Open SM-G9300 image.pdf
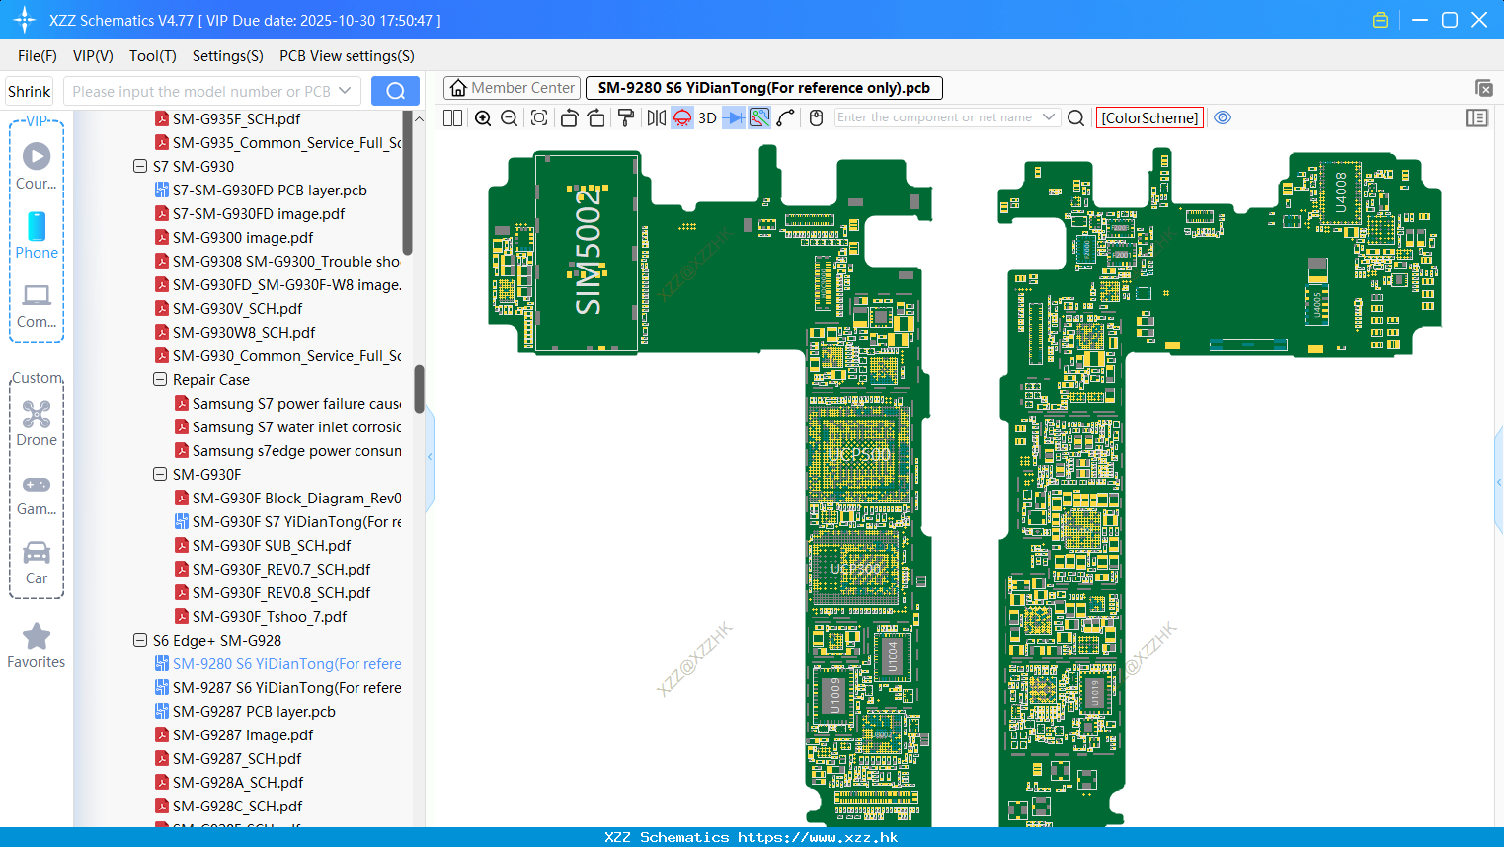1504x847 pixels. tap(243, 238)
